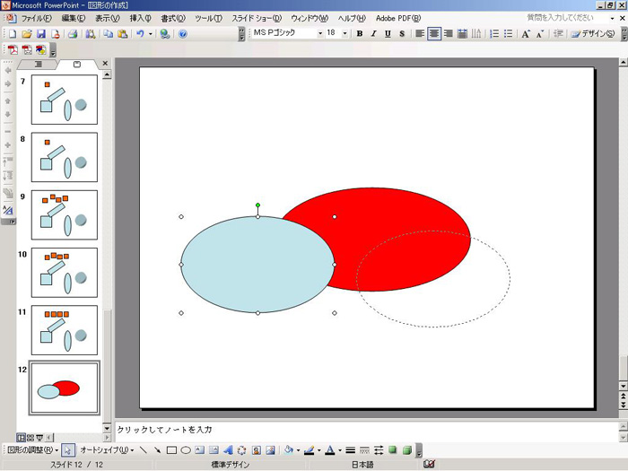The width and height of the screenshot is (628, 471).
Task: Insert a Text Box from the drawing toolbar
Action: (199, 450)
